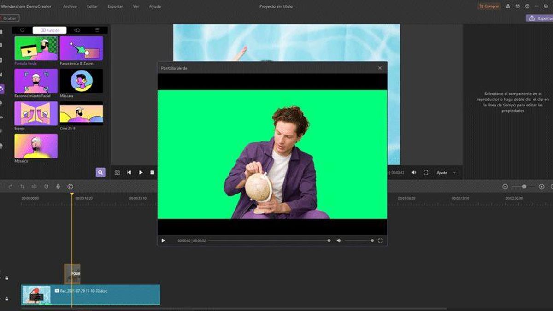Click the timeline zoom slider handle
The width and height of the screenshot is (553, 311).
pos(524,187)
